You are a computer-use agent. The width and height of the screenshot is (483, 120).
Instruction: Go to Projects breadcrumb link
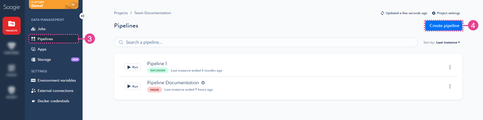(121, 13)
